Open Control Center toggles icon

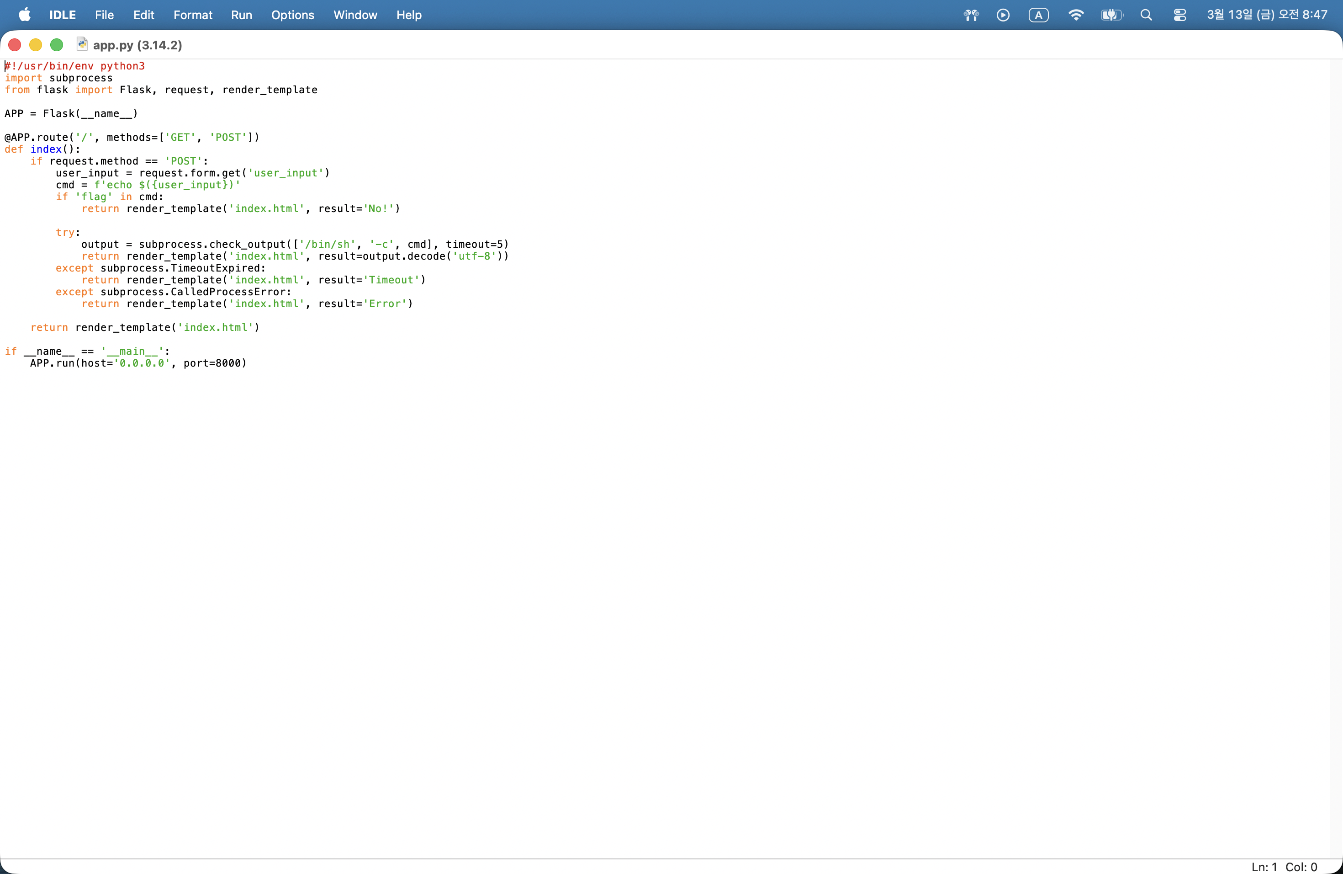tap(1179, 15)
